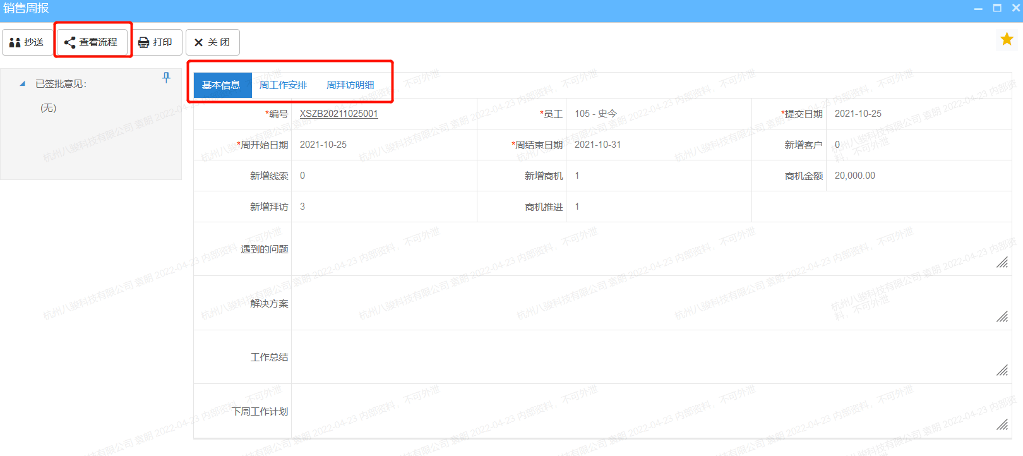Image resolution: width=1023 pixels, height=456 pixels.
Task: Open 查看流程 workflow view
Action: pyautogui.click(x=92, y=42)
